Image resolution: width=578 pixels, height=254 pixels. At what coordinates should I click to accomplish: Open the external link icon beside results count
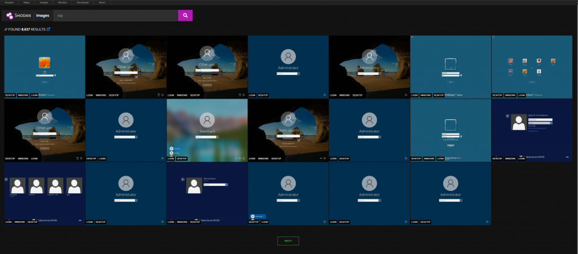pos(49,29)
